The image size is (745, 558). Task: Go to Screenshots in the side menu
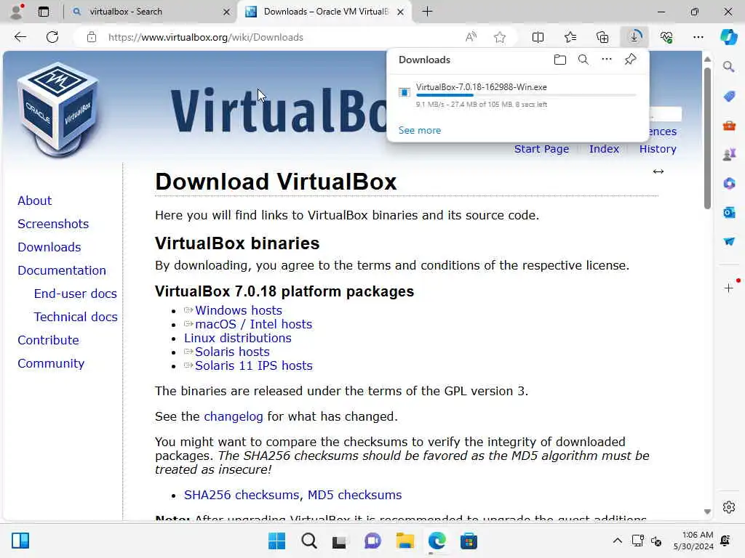[x=53, y=224]
